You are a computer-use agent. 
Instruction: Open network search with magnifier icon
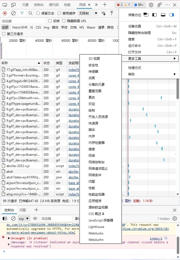pyautogui.click(x=31, y=13)
